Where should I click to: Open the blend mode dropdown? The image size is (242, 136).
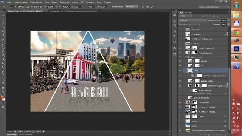(x=192, y=20)
